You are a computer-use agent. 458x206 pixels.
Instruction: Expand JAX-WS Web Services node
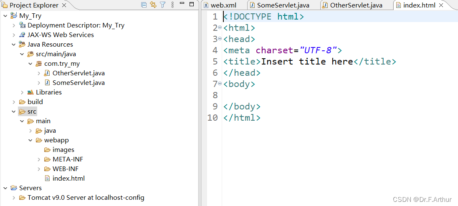[x=13, y=35]
